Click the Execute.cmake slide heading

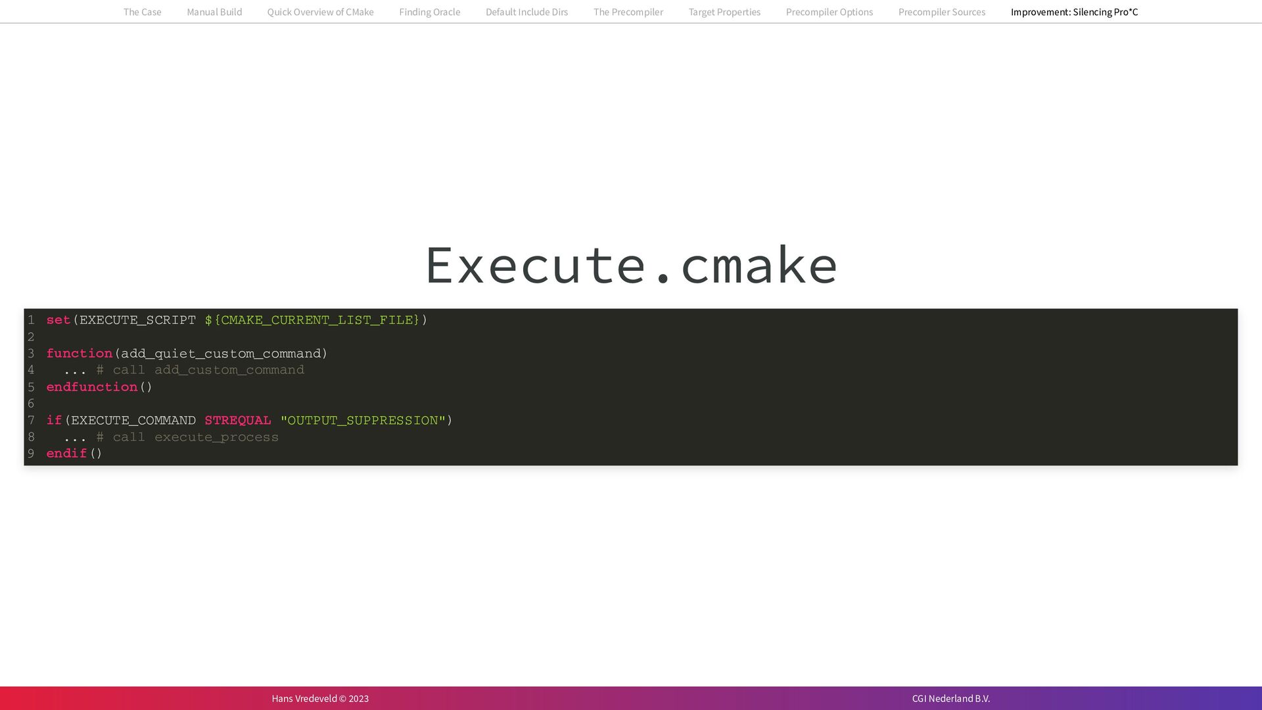click(631, 265)
